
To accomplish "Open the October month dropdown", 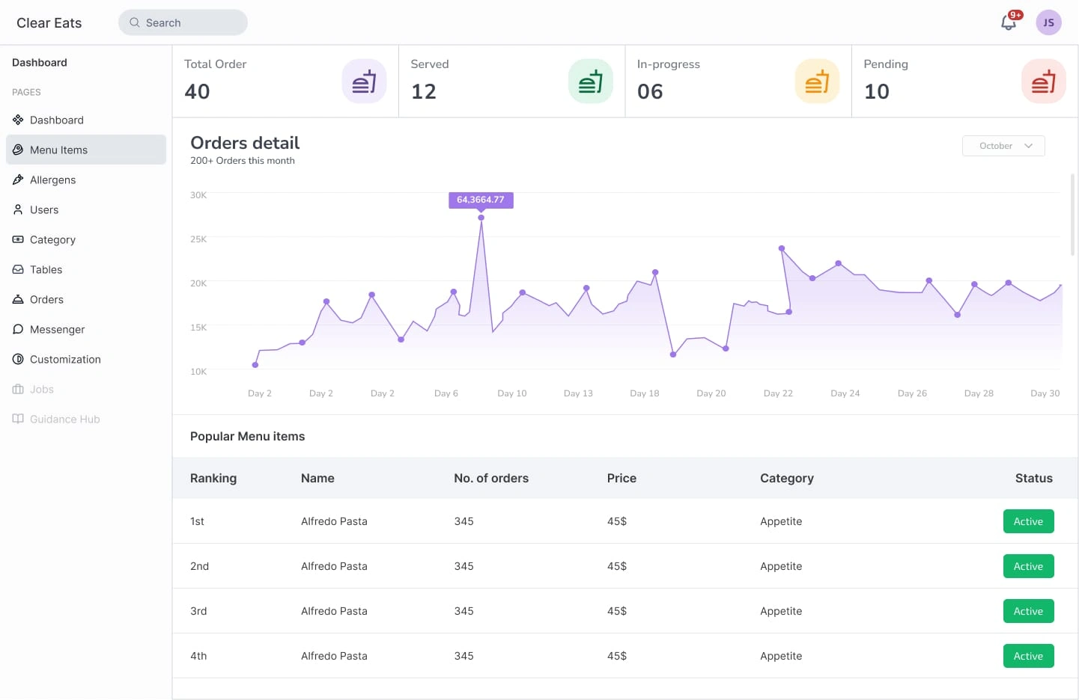I will [1003, 146].
